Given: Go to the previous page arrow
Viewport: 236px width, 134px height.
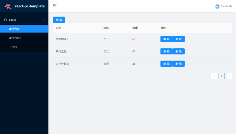Looking at the screenshot, I should [x=214, y=76].
